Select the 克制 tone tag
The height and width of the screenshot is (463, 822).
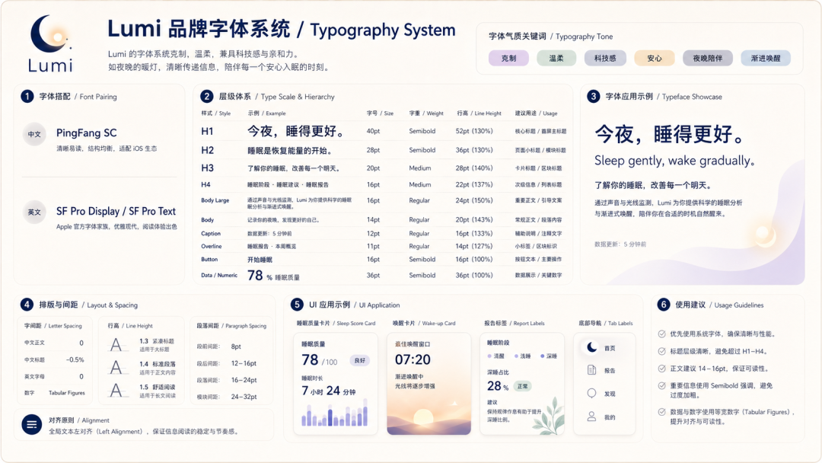coord(508,58)
